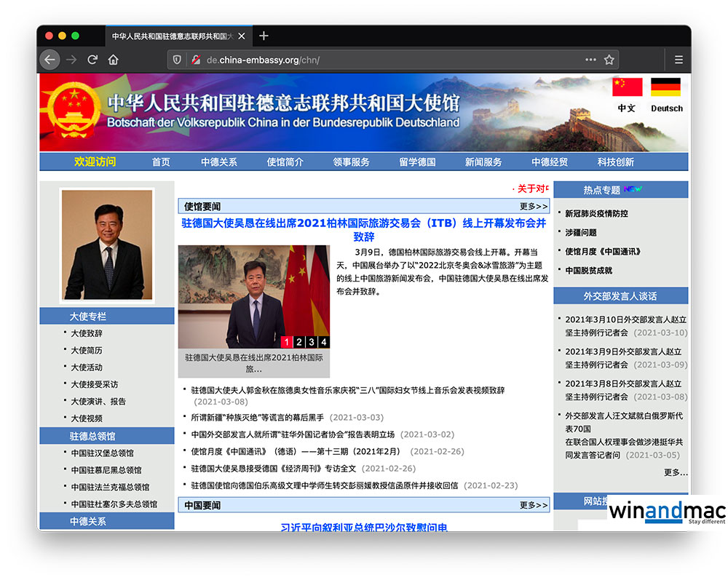Image resolution: width=728 pixels, height=580 pixels.
Task: Open 新闻服务 in the navigation bar
Action: (x=483, y=162)
